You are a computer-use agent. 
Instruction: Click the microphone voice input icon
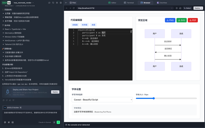click(54, 122)
